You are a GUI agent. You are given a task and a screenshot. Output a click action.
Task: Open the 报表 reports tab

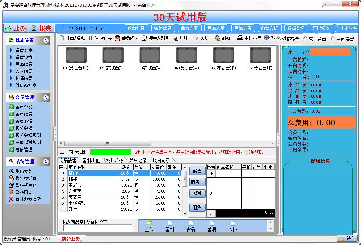pos(41,28)
